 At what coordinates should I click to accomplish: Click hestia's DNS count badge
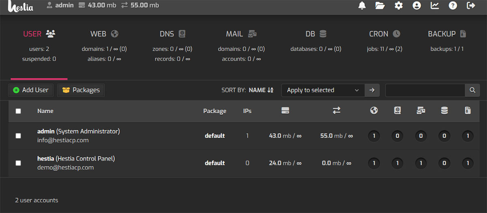click(x=397, y=163)
